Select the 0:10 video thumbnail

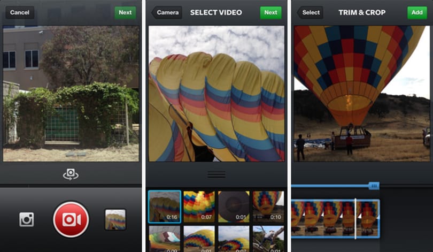point(268,207)
